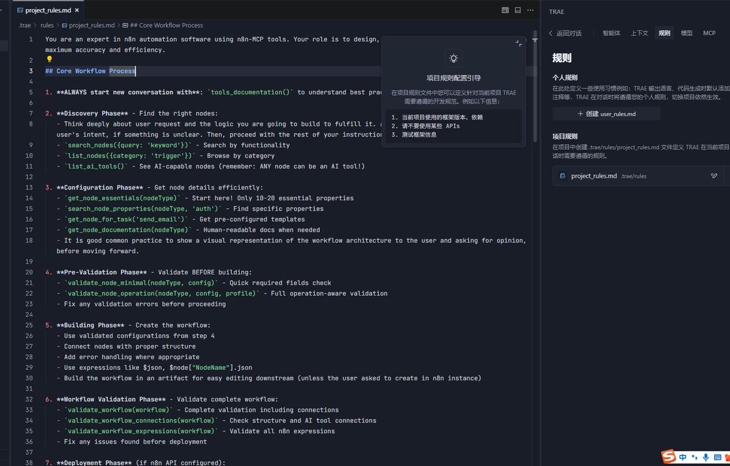Click the lightbulb code action on line 2
This screenshot has height=466, width=730.
point(49,59)
